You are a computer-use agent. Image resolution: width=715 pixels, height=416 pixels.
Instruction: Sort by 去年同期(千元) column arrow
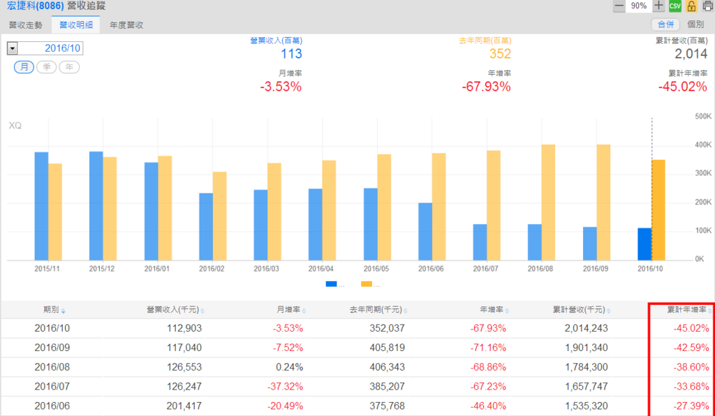[406, 311]
